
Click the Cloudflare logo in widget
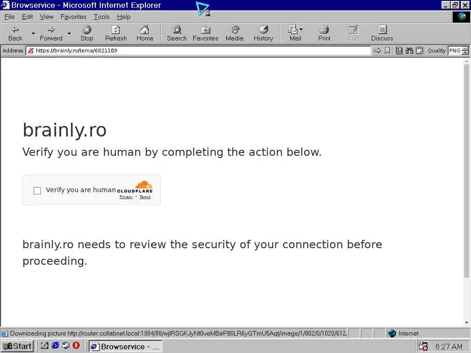click(135, 187)
